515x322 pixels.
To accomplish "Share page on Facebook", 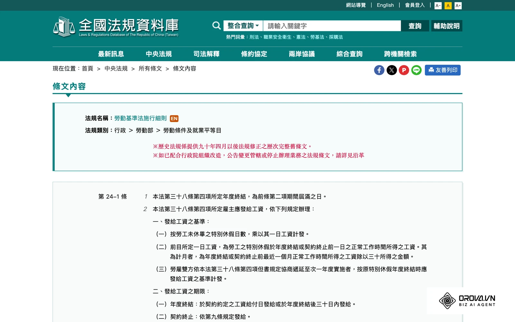I will coord(379,70).
